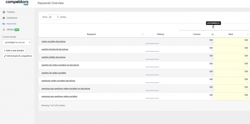The height and width of the screenshot is (124, 250).
Task: Open the current domain portaldigital.es dropdown
Action: pos(17,42)
